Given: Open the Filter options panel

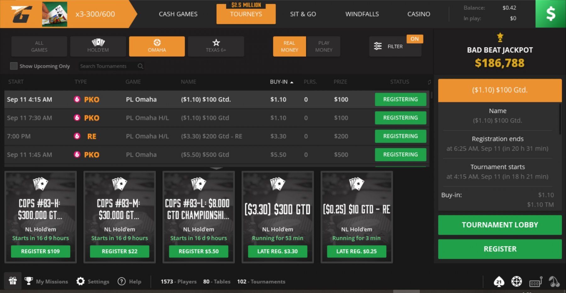Looking at the screenshot, I should pos(389,46).
